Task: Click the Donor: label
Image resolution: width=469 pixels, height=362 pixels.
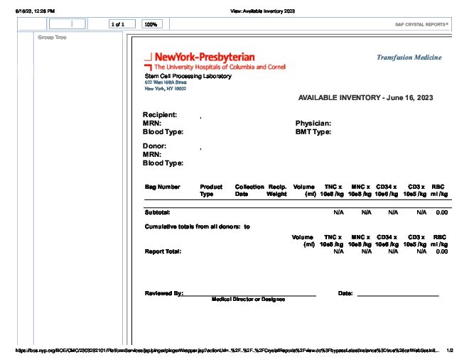Action: tap(154, 146)
